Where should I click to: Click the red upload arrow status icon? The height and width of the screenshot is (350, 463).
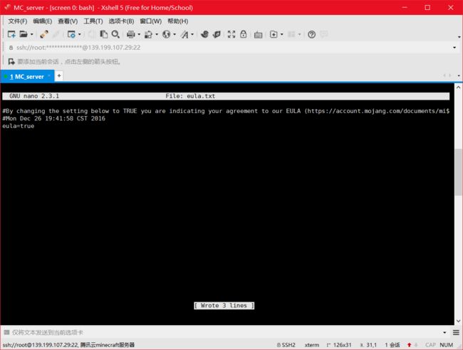tap(410, 345)
